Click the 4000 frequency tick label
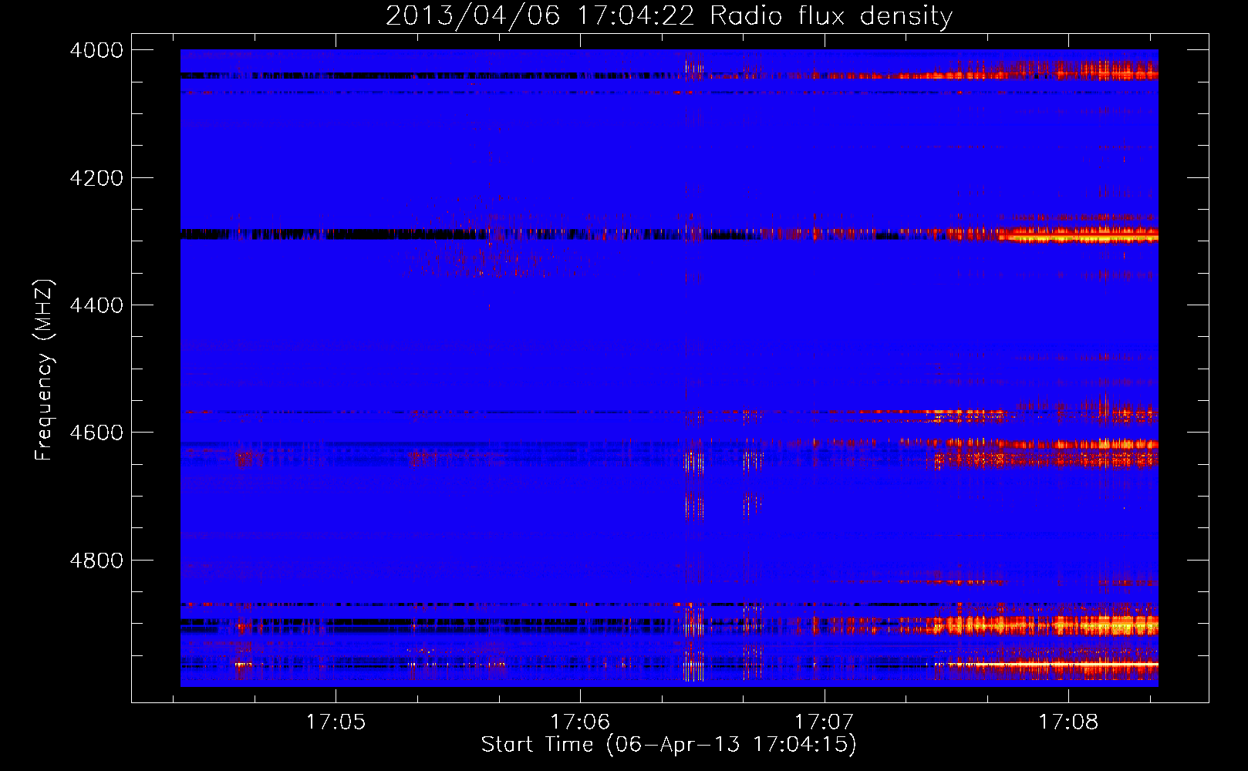Screen dimensions: 1248x771 96,50
